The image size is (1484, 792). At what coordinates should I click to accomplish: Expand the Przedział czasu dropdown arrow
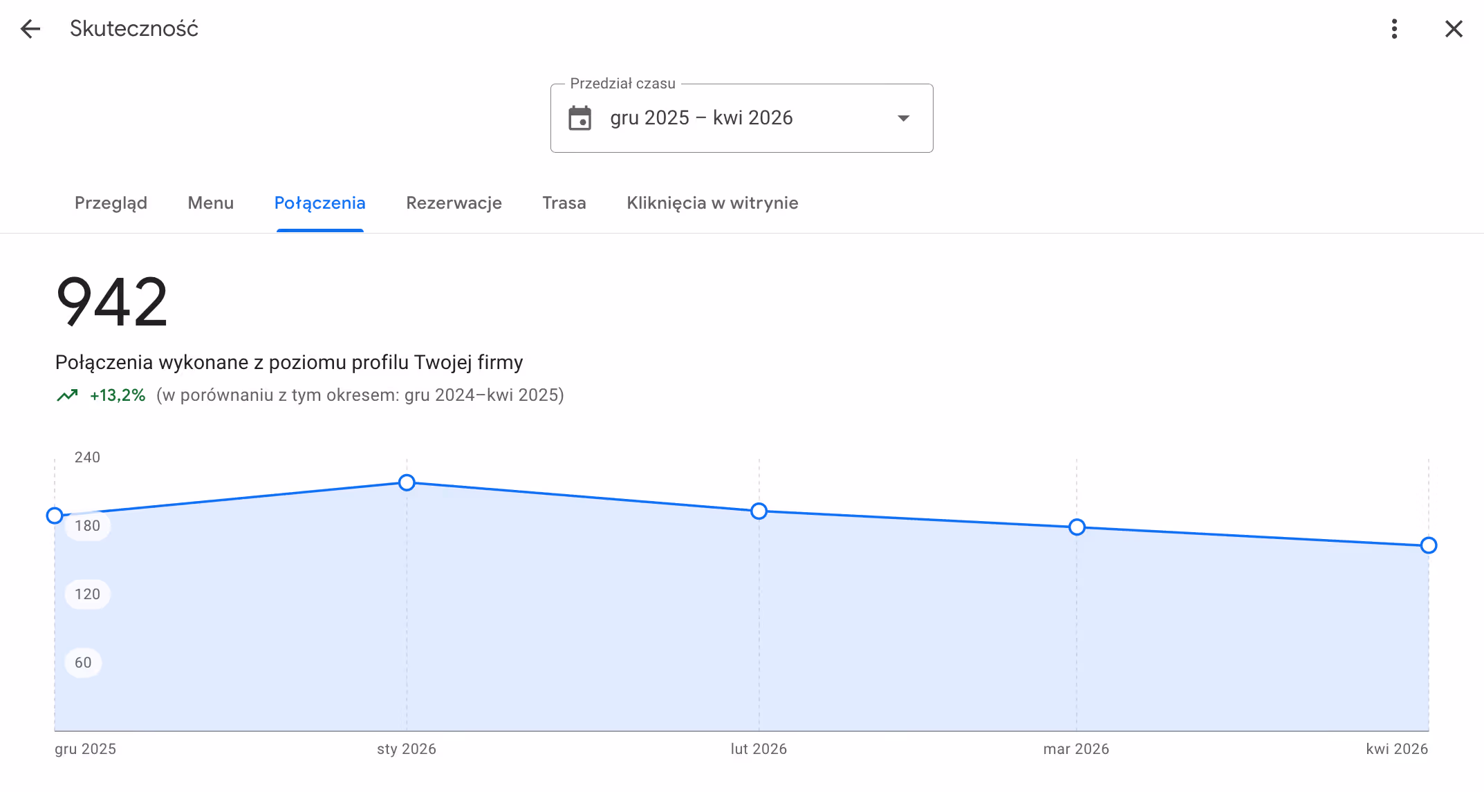(x=903, y=118)
